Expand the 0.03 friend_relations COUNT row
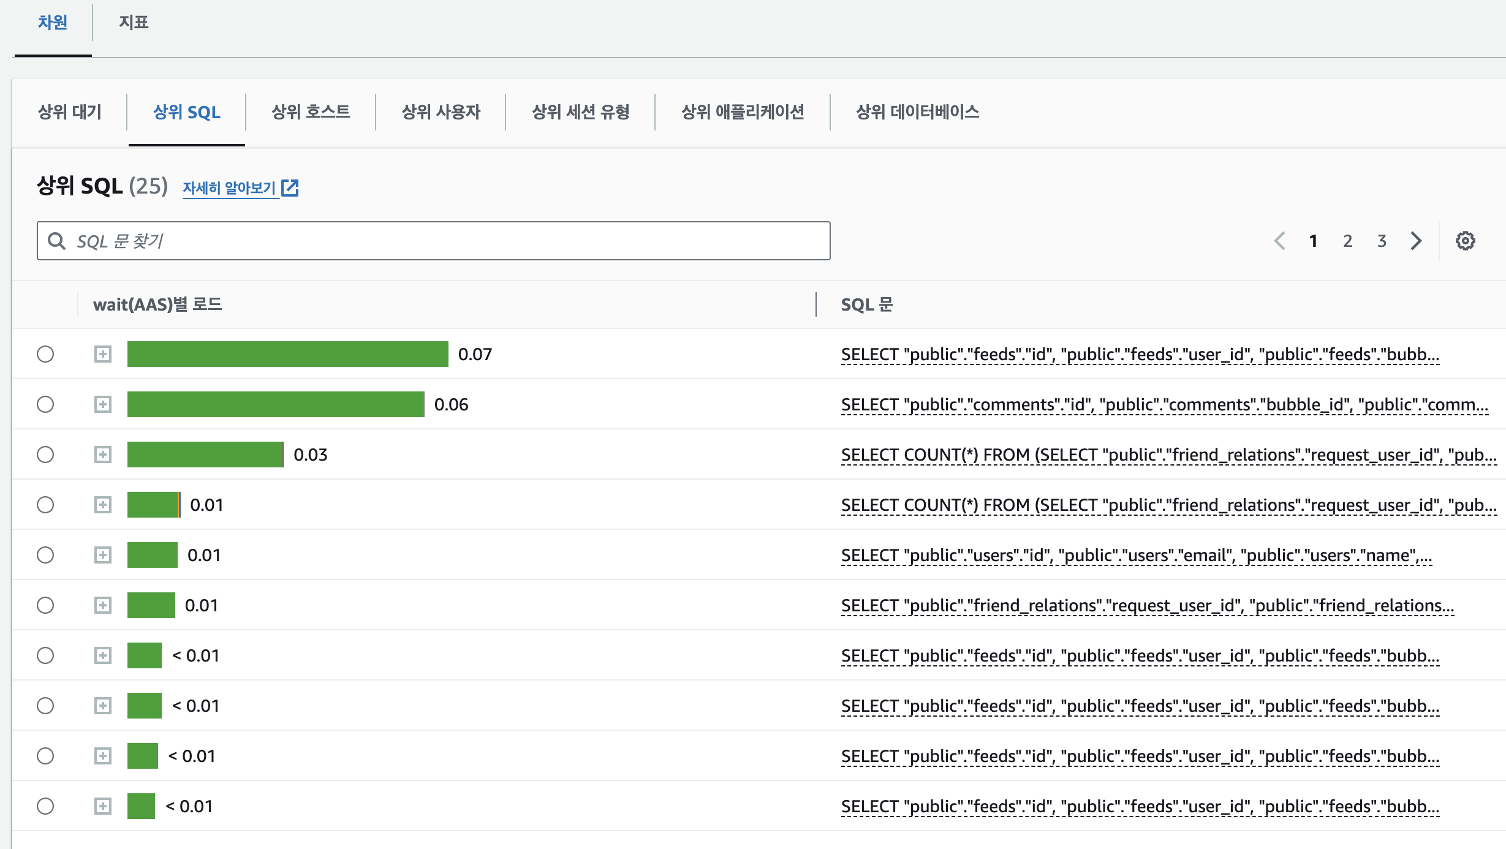 coord(103,455)
